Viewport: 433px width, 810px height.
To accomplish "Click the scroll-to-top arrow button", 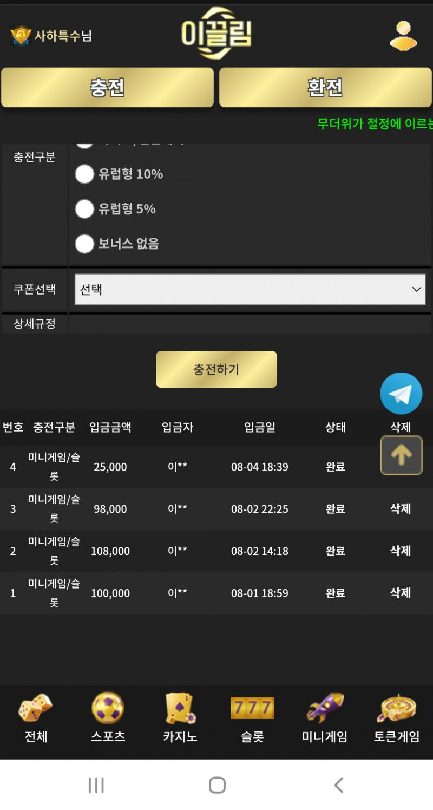I will [x=401, y=455].
